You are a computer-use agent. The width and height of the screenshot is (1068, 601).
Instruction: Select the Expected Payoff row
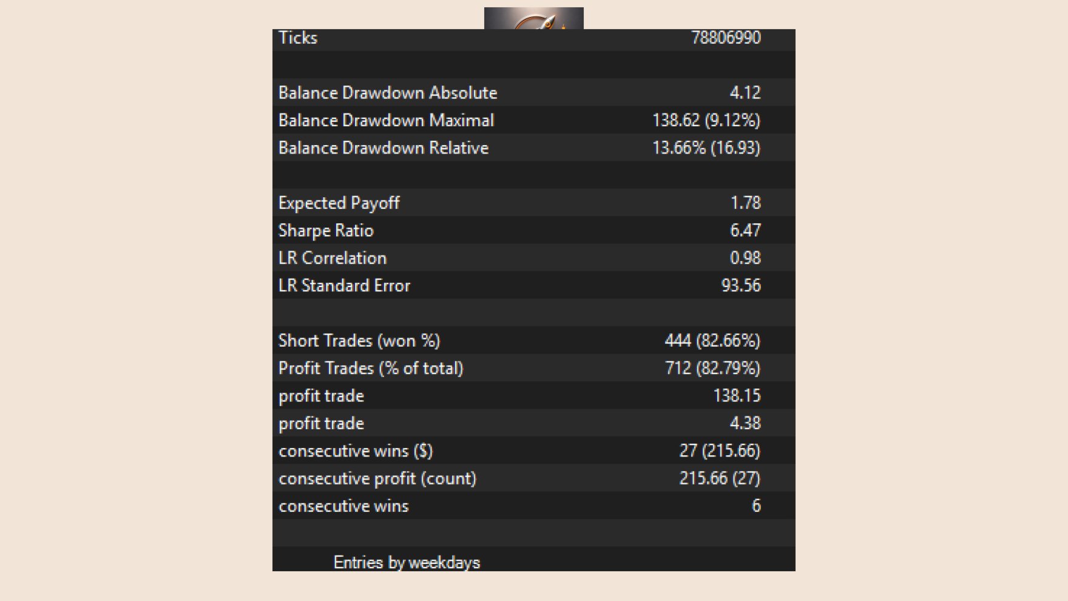pyautogui.click(x=533, y=203)
